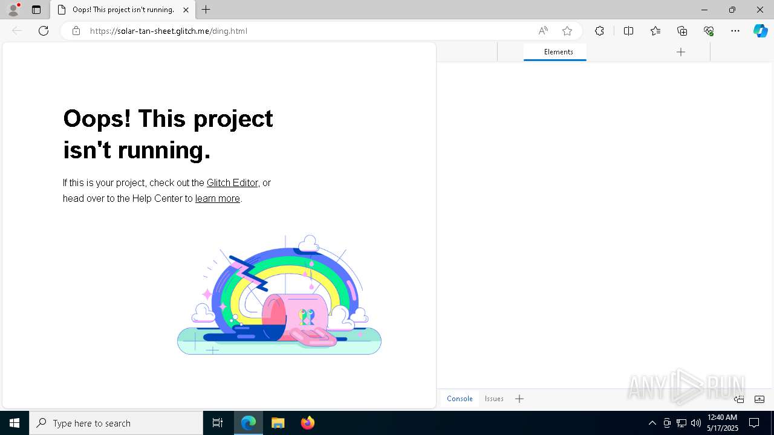Minimize the Edge window

(704, 10)
